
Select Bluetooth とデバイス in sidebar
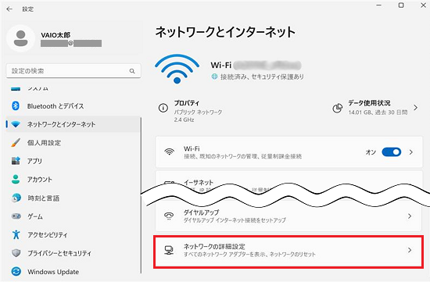click(x=73, y=106)
